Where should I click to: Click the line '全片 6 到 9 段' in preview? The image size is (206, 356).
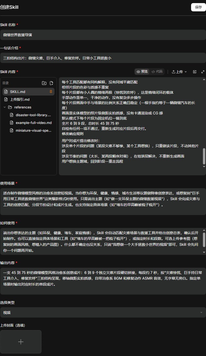tap(91, 123)
